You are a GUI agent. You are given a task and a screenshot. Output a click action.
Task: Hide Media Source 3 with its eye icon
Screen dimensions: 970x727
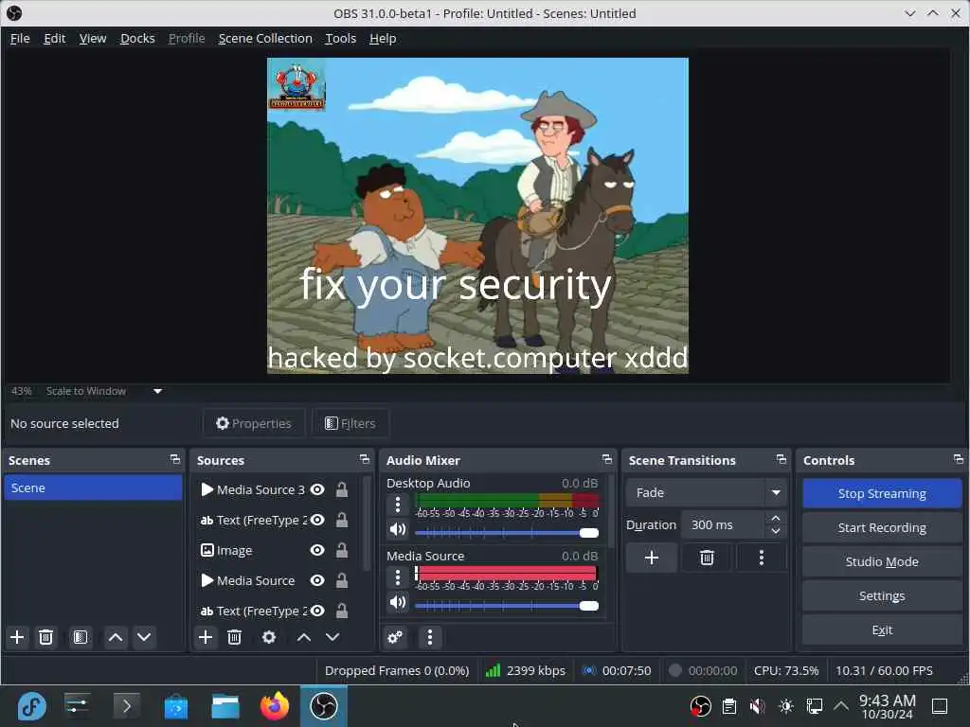[317, 489]
